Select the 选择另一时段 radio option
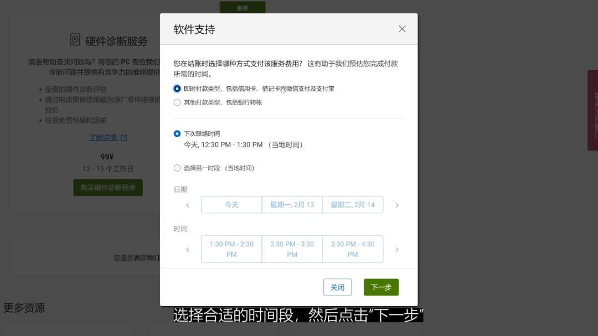 pos(177,168)
